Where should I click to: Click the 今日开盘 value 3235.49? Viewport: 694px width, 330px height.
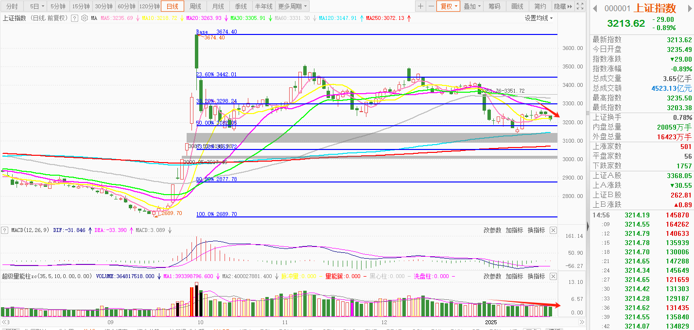pyautogui.click(x=679, y=49)
